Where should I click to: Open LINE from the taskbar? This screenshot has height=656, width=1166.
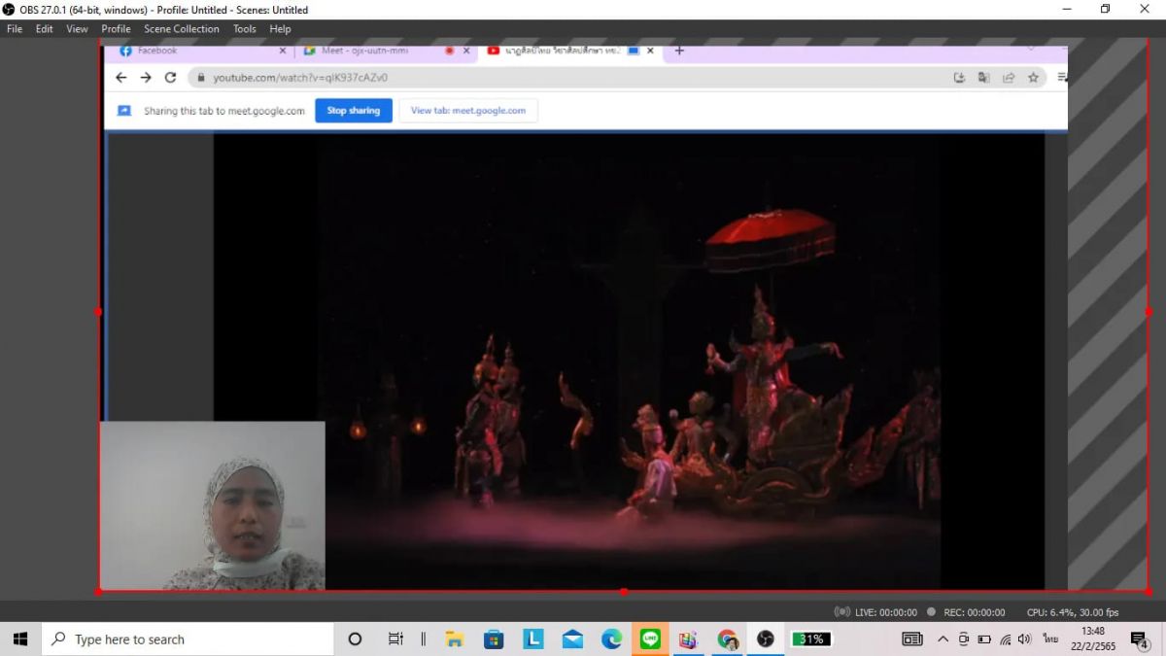click(650, 639)
